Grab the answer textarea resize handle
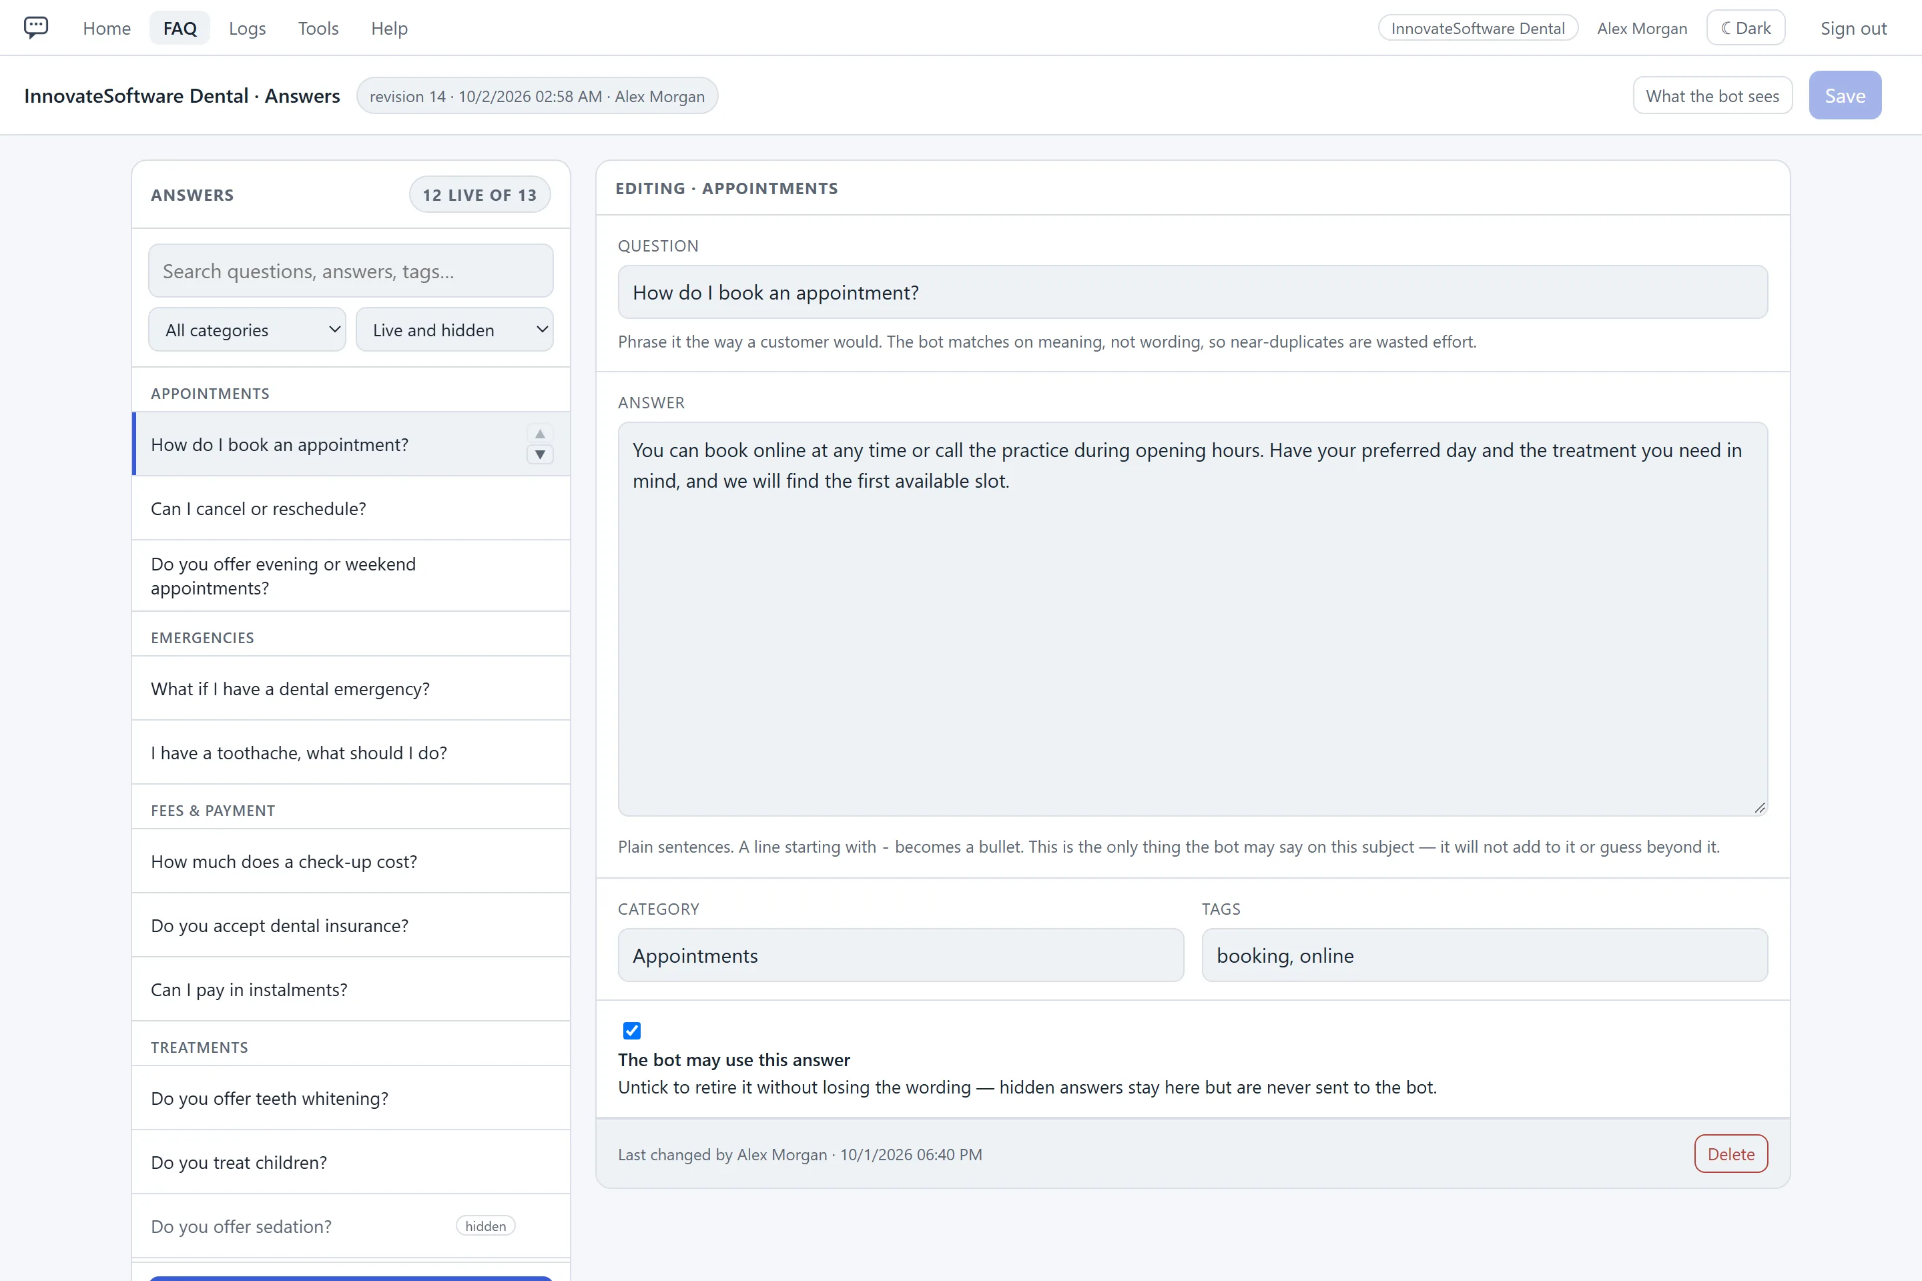The width and height of the screenshot is (1922, 1281). (1759, 807)
